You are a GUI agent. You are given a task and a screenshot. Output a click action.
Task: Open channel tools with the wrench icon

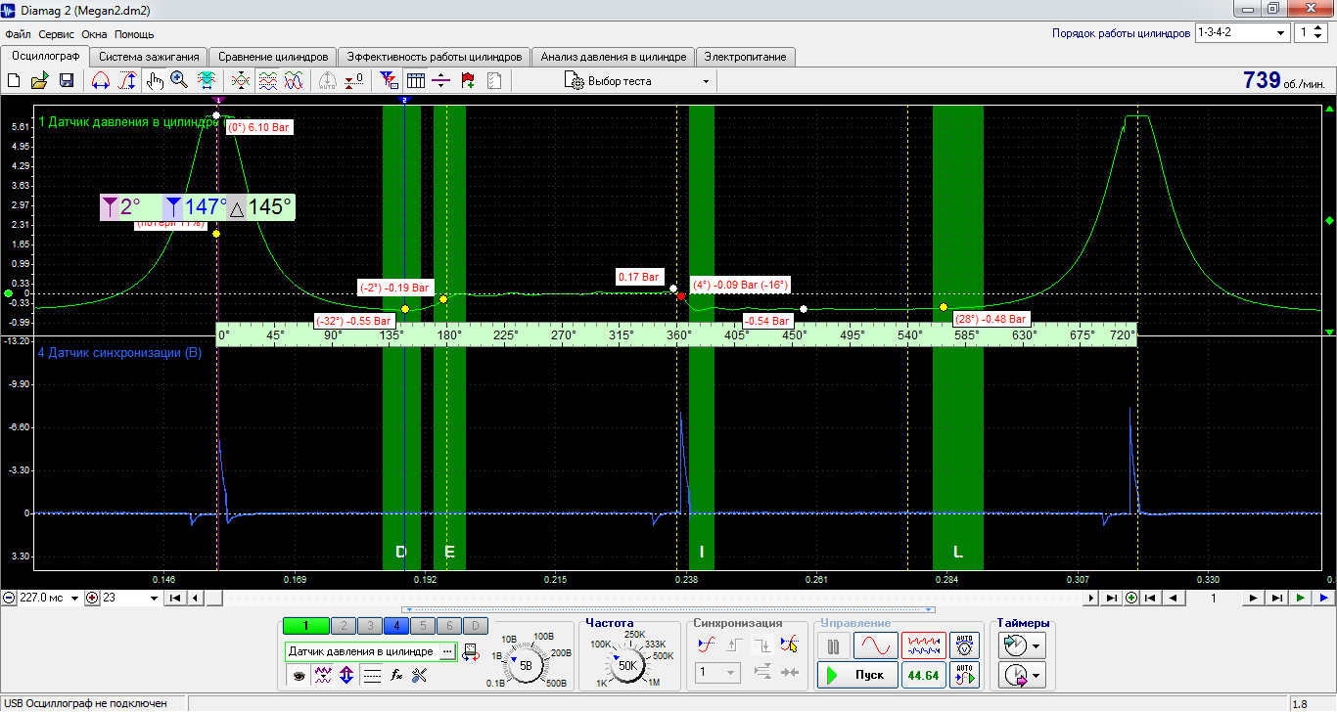coord(421,675)
